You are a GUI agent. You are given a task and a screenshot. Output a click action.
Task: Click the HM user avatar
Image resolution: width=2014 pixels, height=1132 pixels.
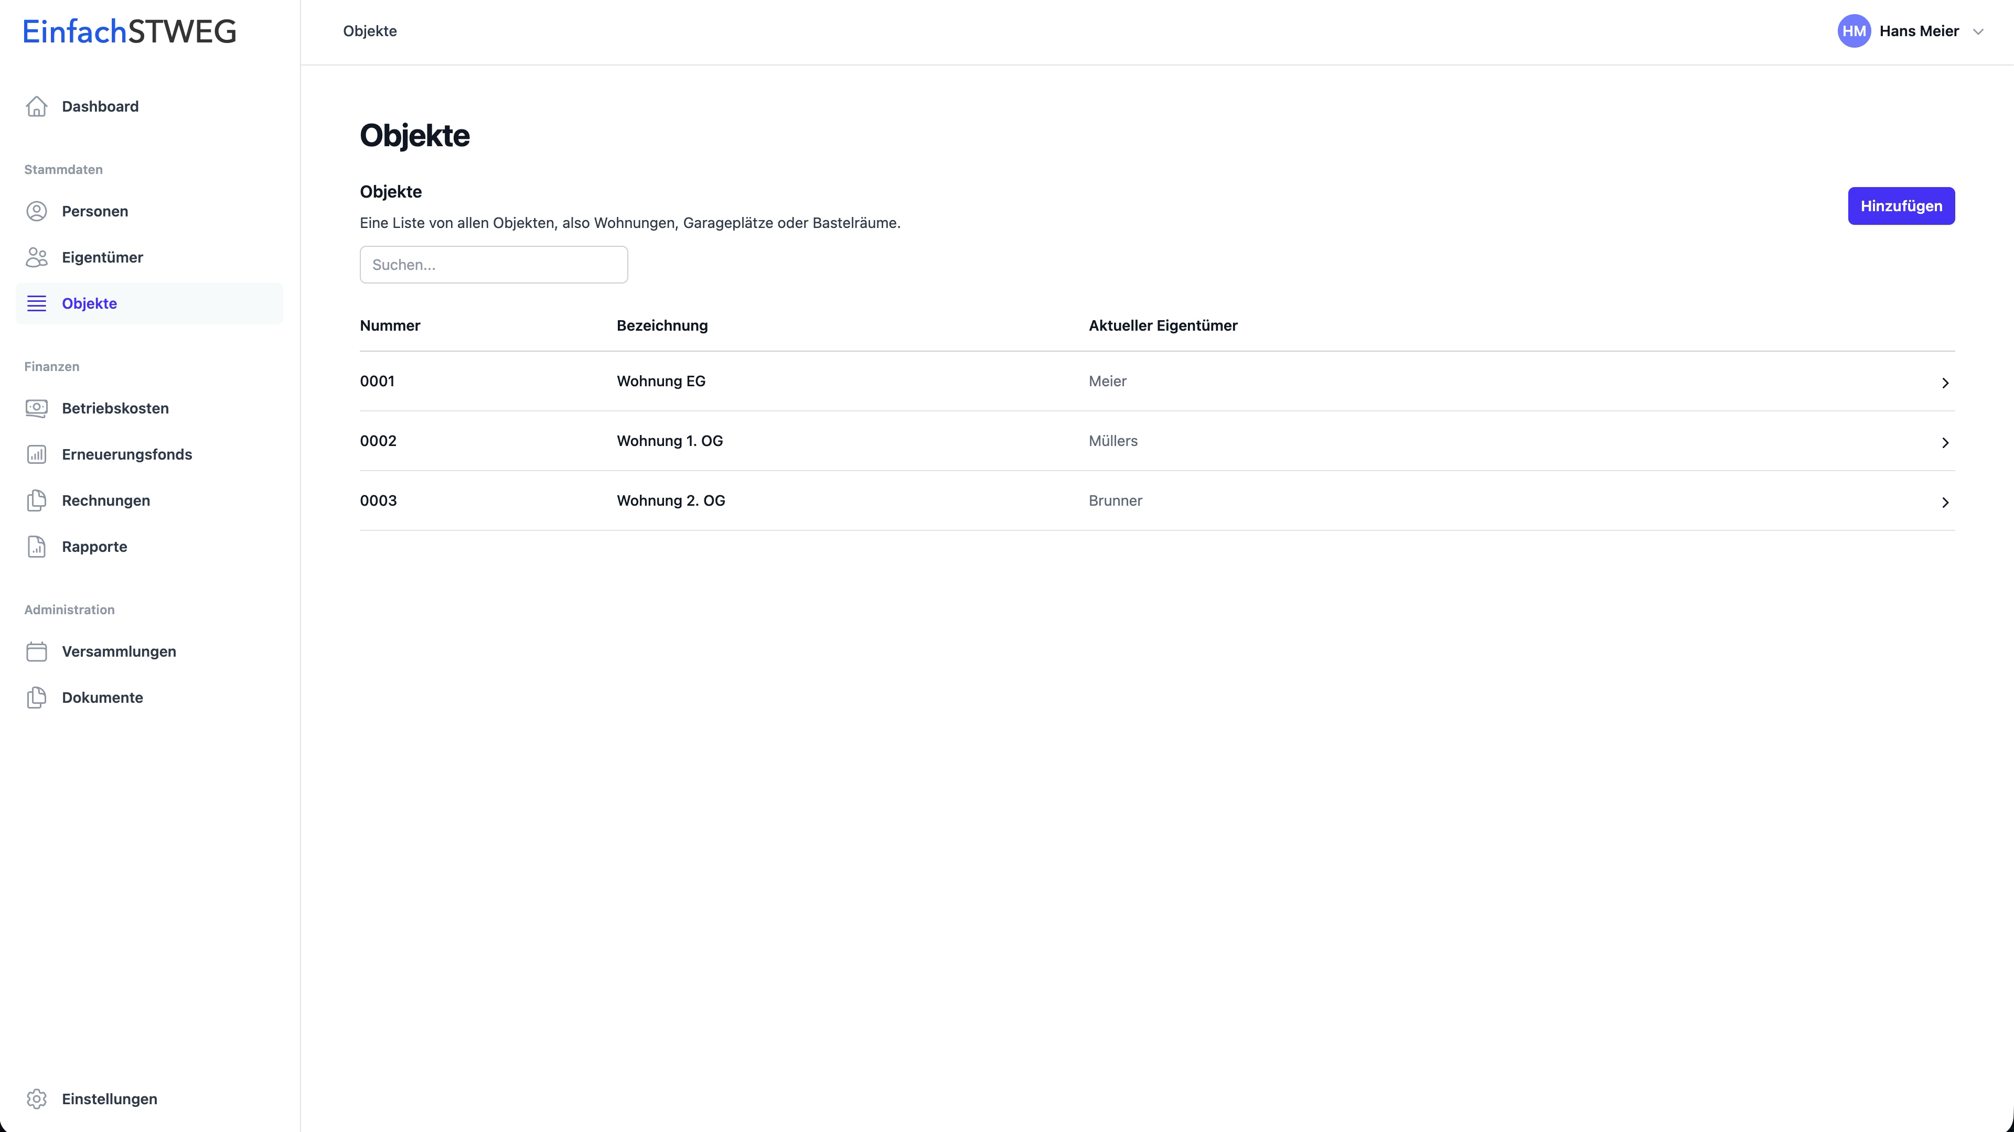point(1854,31)
